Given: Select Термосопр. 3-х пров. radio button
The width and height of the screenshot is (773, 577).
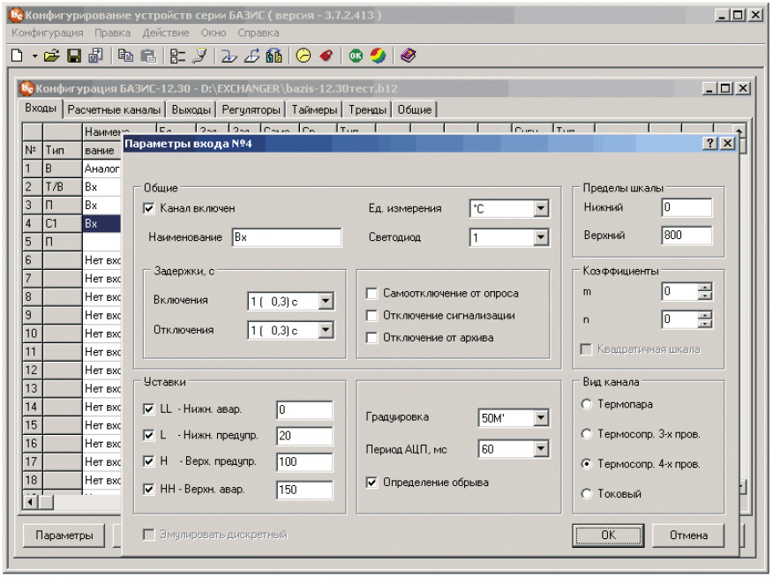Looking at the screenshot, I should tap(586, 434).
